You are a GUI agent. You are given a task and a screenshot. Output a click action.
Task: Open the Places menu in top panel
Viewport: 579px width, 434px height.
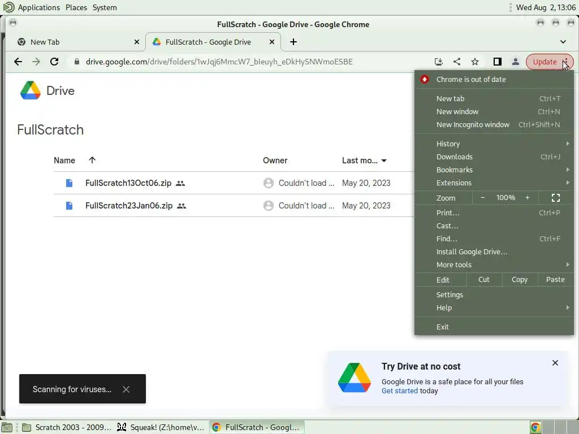76,7
